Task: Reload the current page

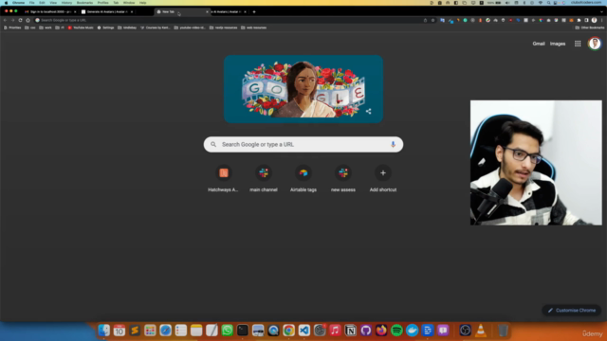Action: coord(20,20)
